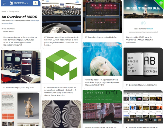Screen dimensions: 164x128
Task: Click 'report an issue' link in MODX card
Action: pos(8,23)
